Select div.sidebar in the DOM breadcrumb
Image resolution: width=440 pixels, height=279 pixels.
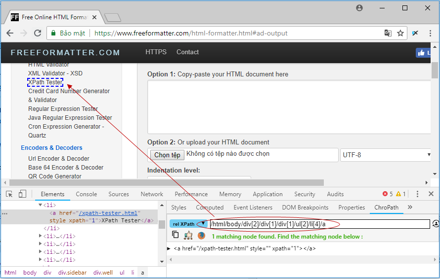point(72,273)
